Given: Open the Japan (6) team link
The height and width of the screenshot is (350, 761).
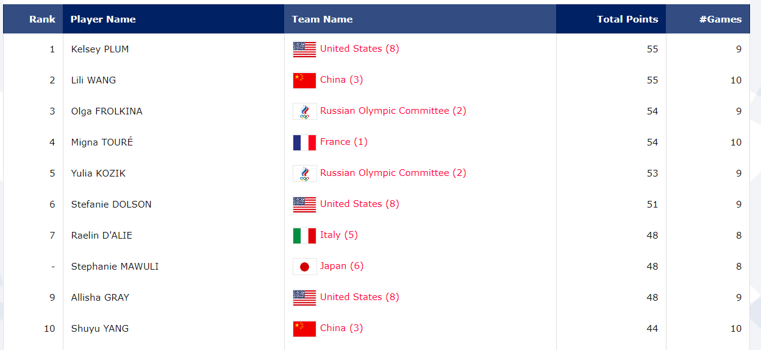Looking at the screenshot, I should [341, 266].
